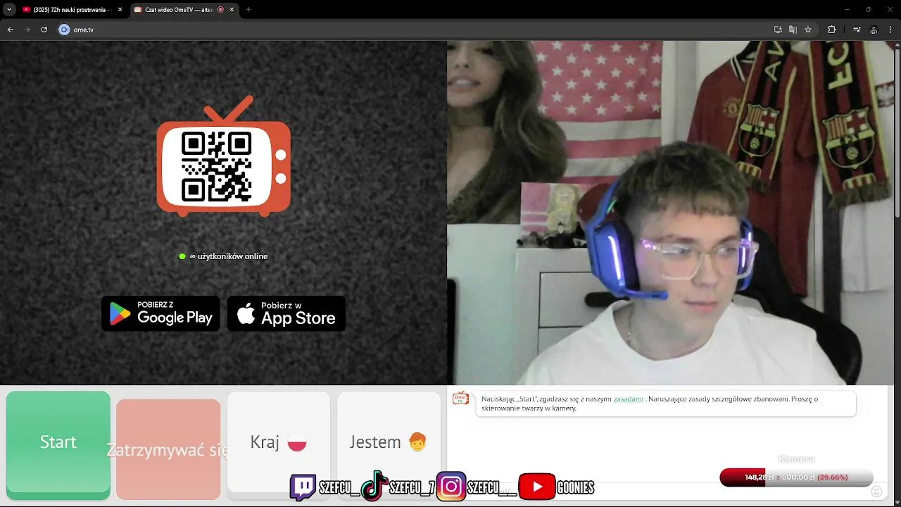Open the Chrome profile avatar
The height and width of the screenshot is (507, 901).
click(874, 30)
